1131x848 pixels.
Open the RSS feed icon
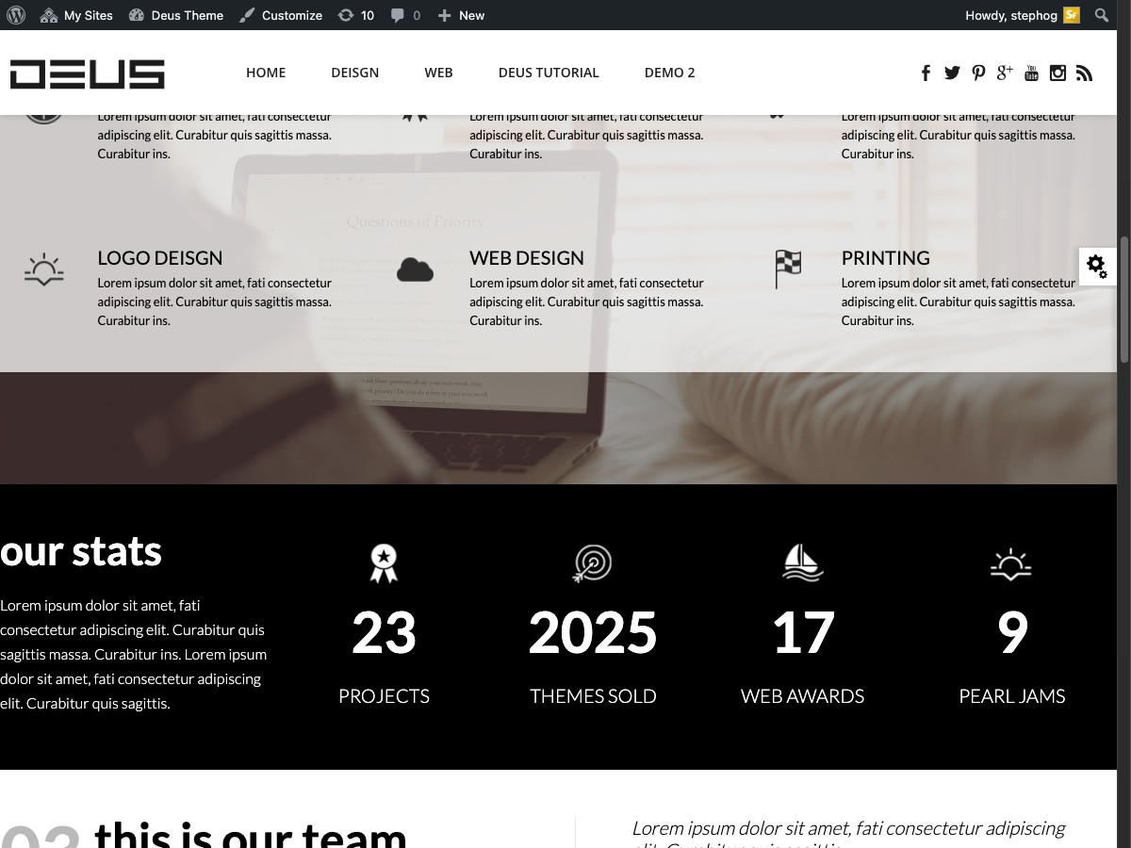click(1084, 73)
